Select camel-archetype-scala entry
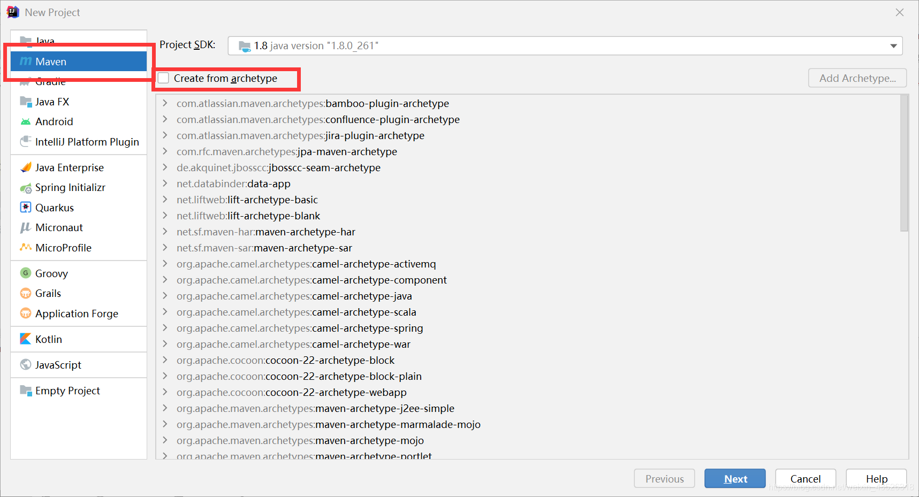Image resolution: width=919 pixels, height=497 pixels. (x=297, y=312)
